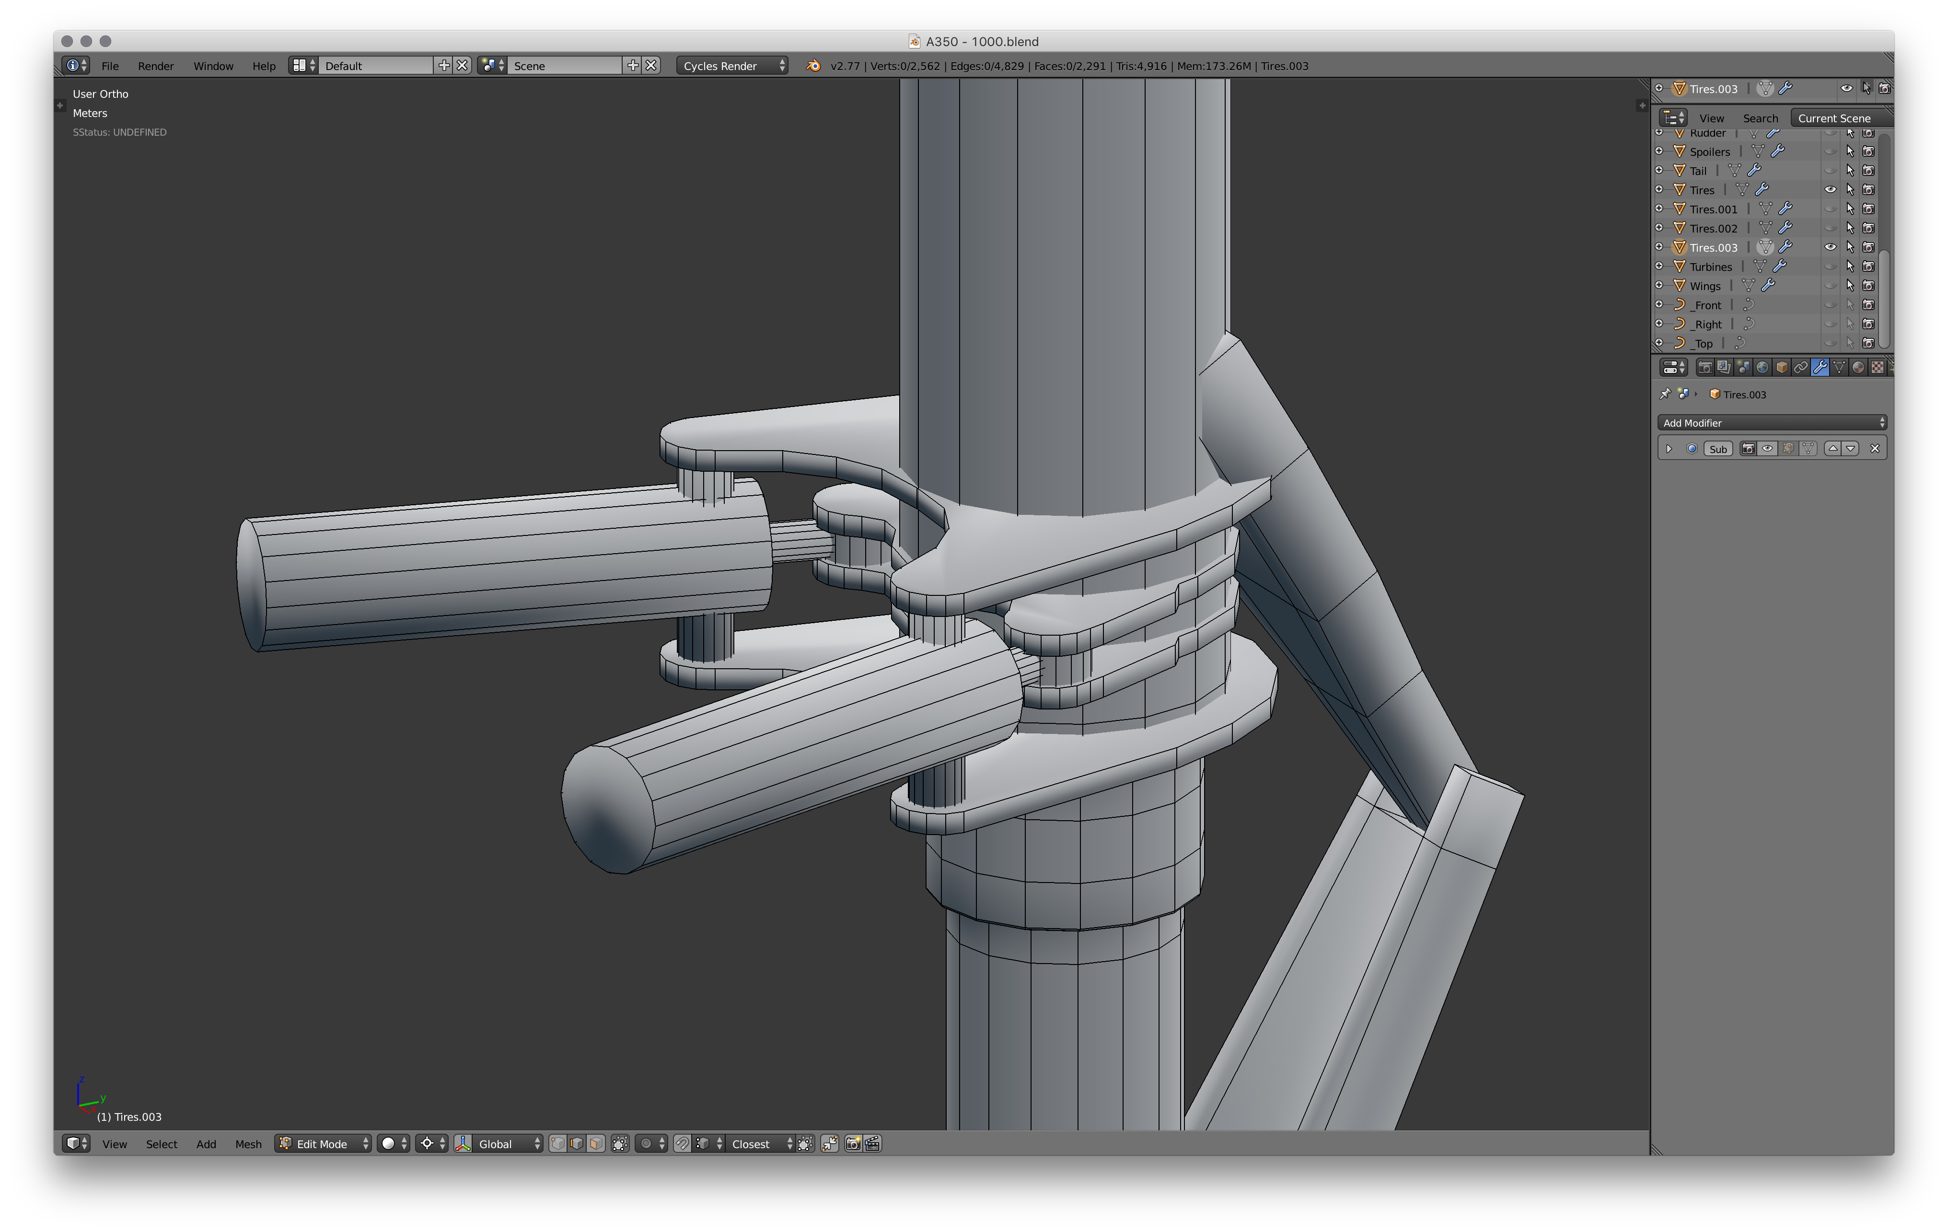This screenshot has width=1948, height=1232.
Task: Add a new screen layout with plus
Action: (443, 66)
